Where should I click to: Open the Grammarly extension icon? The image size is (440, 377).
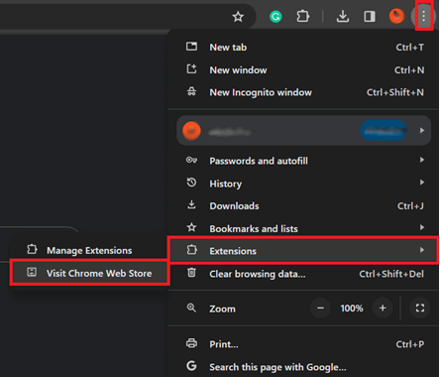click(x=275, y=16)
